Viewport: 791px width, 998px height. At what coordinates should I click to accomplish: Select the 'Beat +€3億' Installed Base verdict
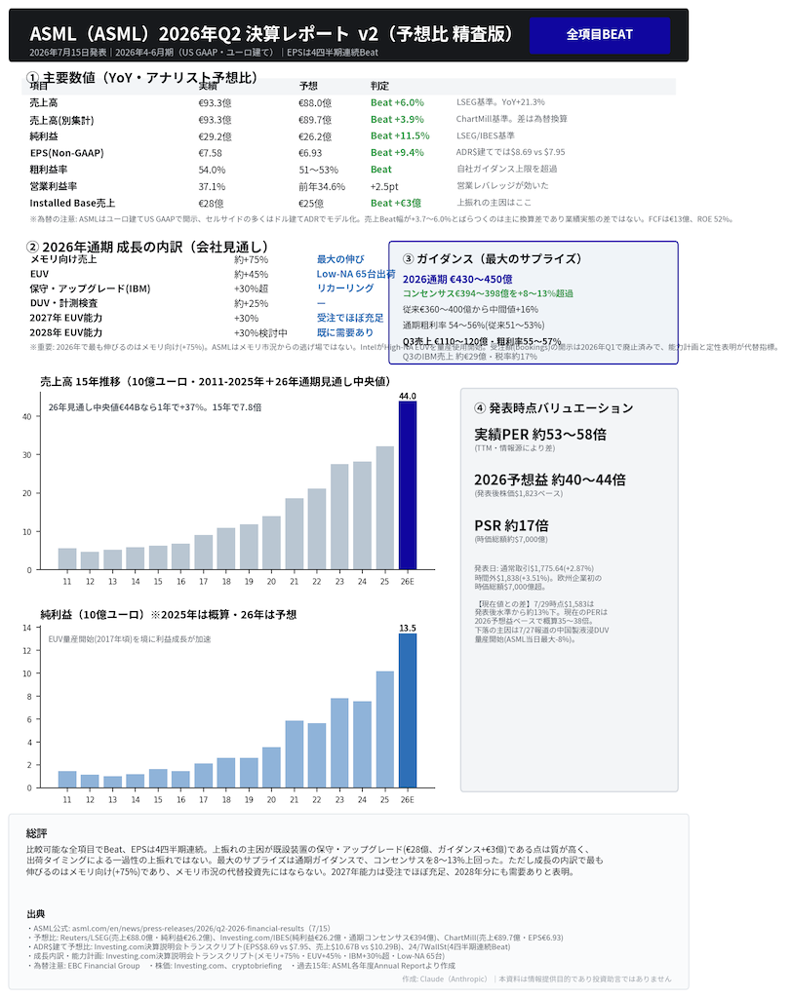point(396,203)
